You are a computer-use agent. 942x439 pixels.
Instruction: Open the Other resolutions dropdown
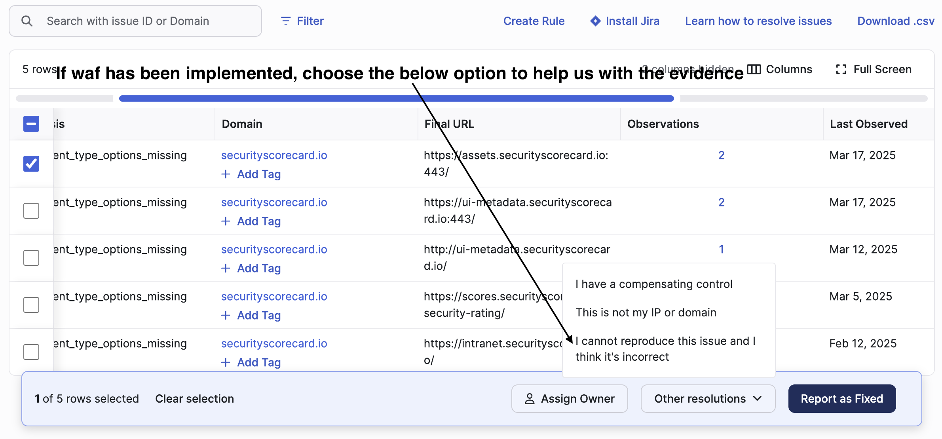(700, 399)
